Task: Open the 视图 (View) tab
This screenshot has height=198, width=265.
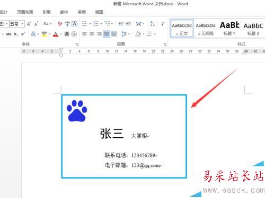Action: pyautogui.click(x=99, y=12)
